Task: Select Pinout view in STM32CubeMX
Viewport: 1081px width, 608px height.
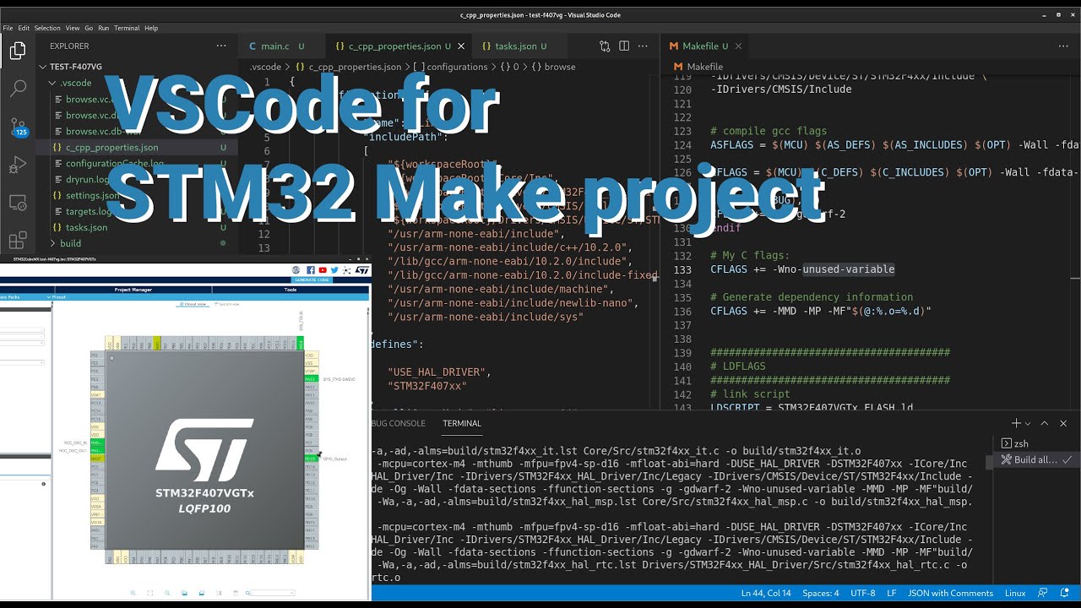Action: 193,303
